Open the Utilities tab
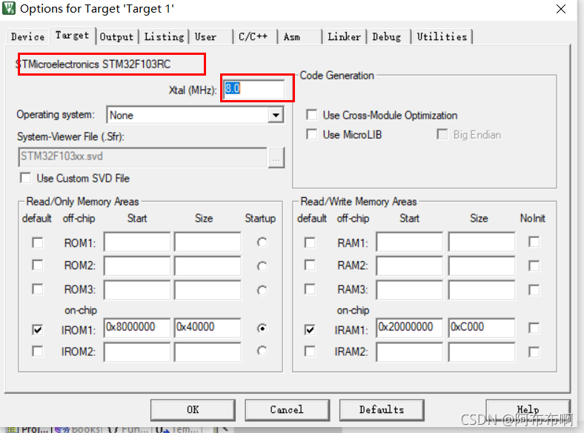 [442, 36]
